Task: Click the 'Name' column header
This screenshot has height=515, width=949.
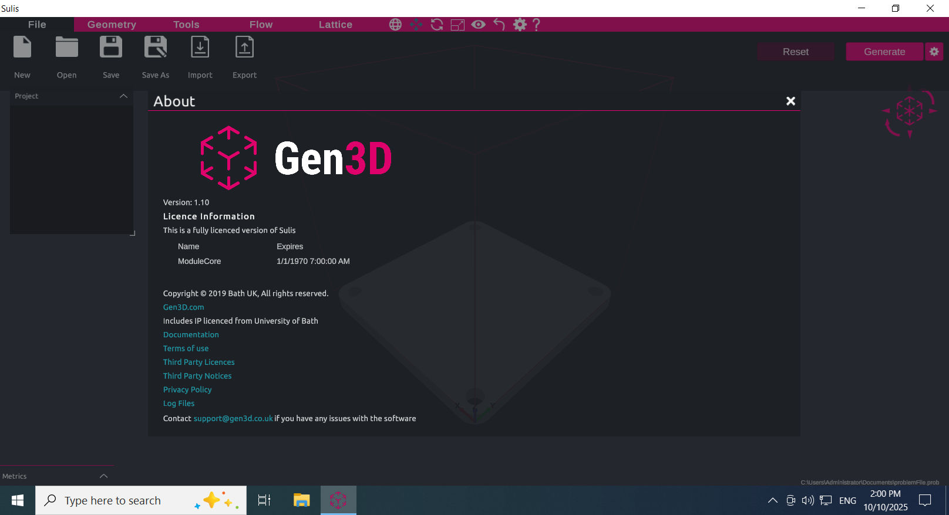Action: tap(189, 247)
